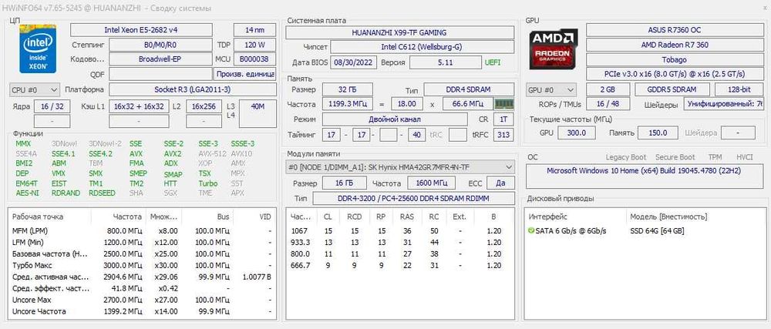Select the B0/M0/R0 stepping field
771x329 pixels.
[160, 45]
